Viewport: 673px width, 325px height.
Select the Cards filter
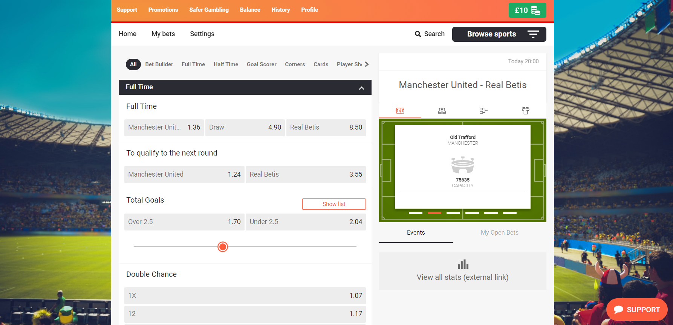[x=321, y=64]
